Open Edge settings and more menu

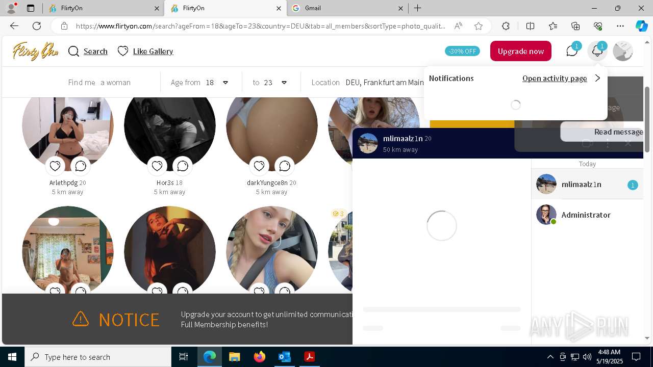(620, 26)
